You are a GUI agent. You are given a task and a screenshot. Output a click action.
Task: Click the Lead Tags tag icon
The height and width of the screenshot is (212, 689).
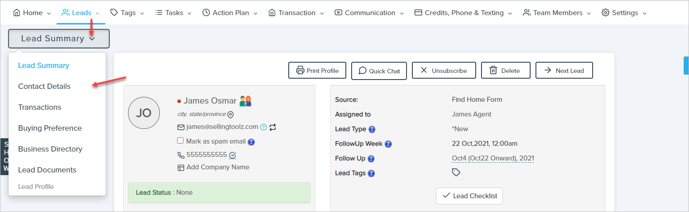(456, 172)
